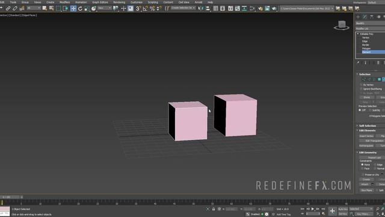Choose the Rectangular Selection Region tool
The image size is (385, 217).
(x=58, y=8)
